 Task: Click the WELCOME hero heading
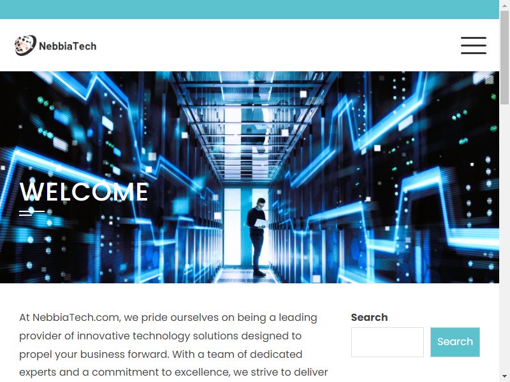[x=84, y=192]
